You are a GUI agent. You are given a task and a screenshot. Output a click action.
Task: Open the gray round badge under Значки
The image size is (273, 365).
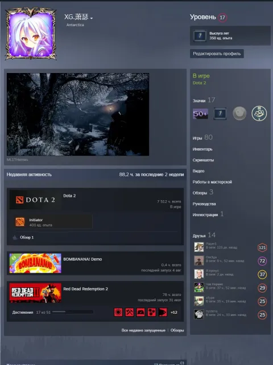point(239,113)
